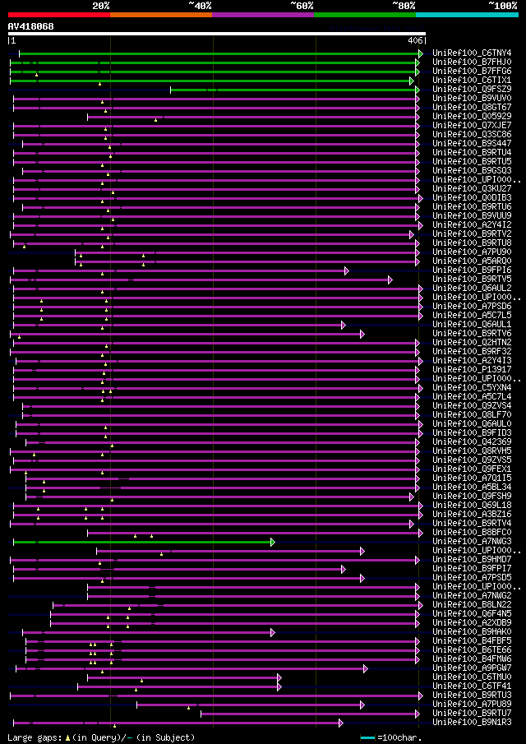Click the cyan 100char scale marker
The image size is (526, 744).
(x=367, y=737)
